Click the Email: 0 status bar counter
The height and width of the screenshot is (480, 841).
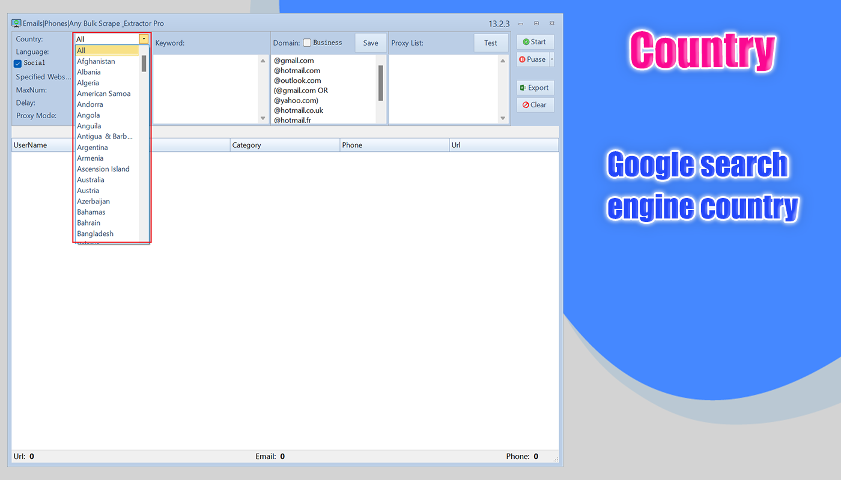[270, 457]
